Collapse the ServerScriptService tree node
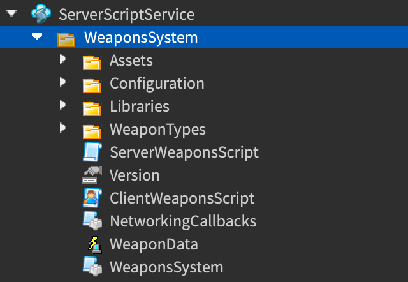 [x=11, y=13]
